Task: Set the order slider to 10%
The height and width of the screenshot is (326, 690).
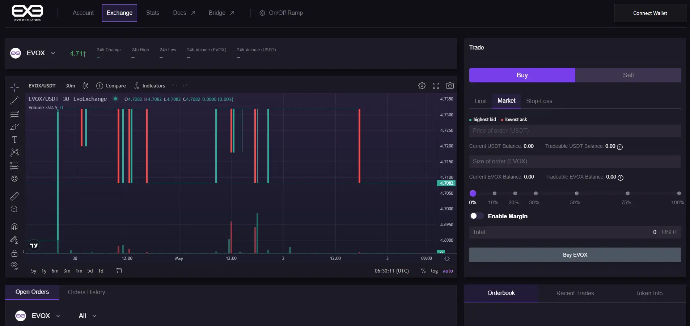Action: click(x=495, y=194)
